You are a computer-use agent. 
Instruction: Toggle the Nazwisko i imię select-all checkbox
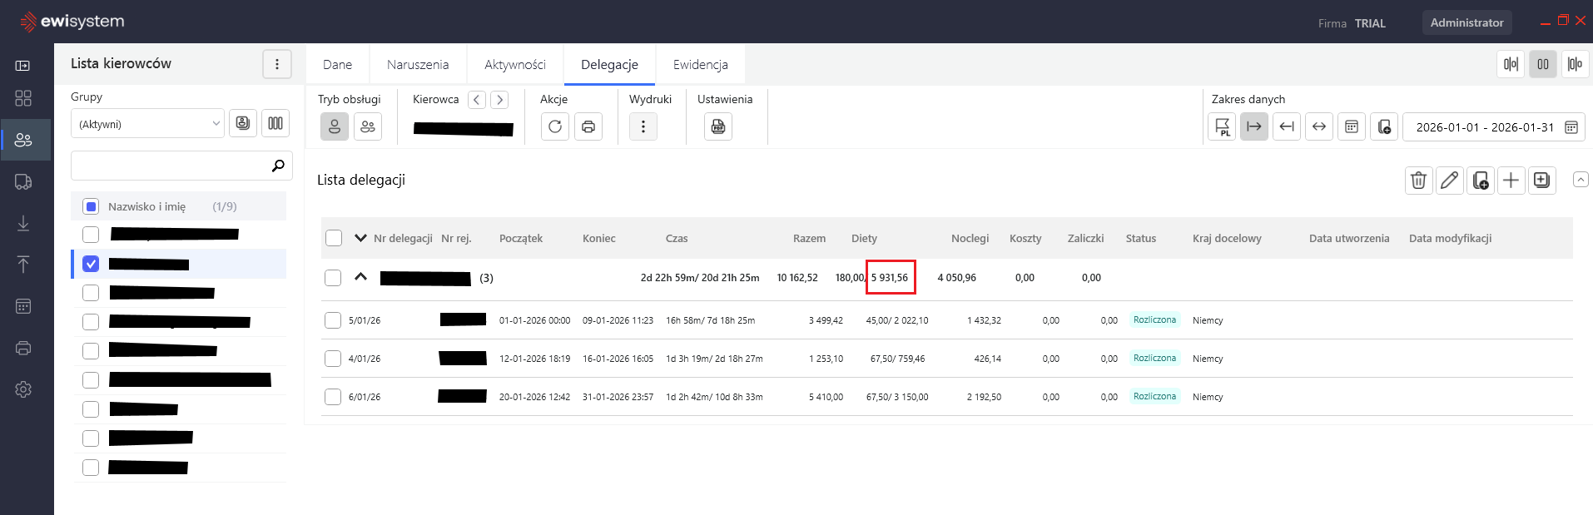click(92, 206)
